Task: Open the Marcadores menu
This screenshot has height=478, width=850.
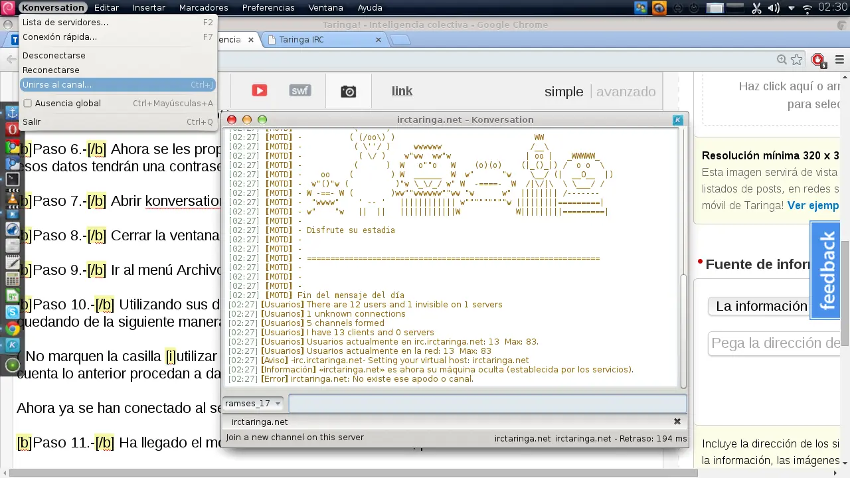Action: pos(204,8)
